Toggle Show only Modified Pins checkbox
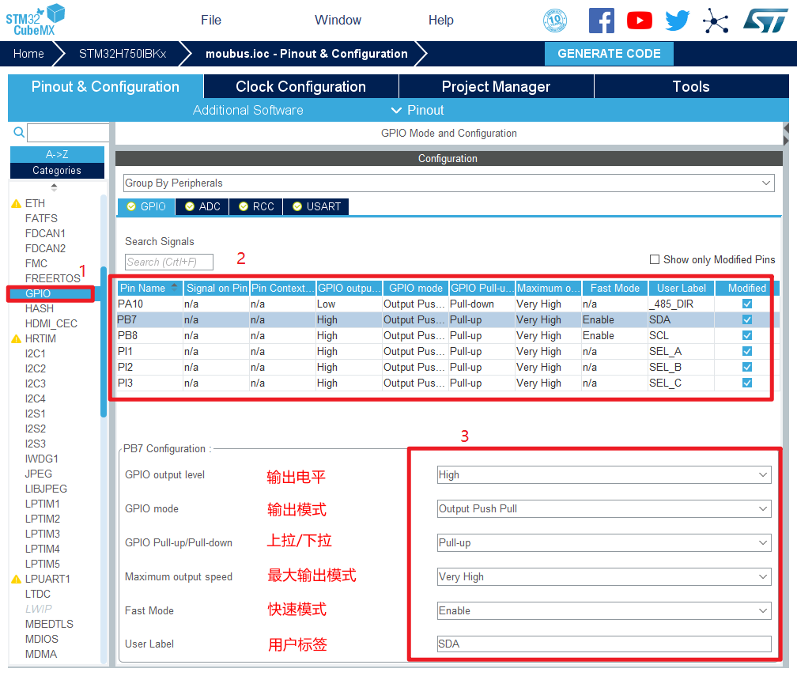Image resolution: width=797 pixels, height=676 pixels. tap(654, 259)
